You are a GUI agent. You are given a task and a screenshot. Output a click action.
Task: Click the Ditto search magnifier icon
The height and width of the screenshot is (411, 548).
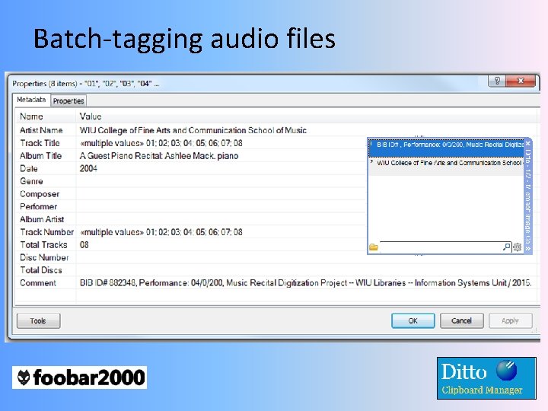(x=506, y=247)
